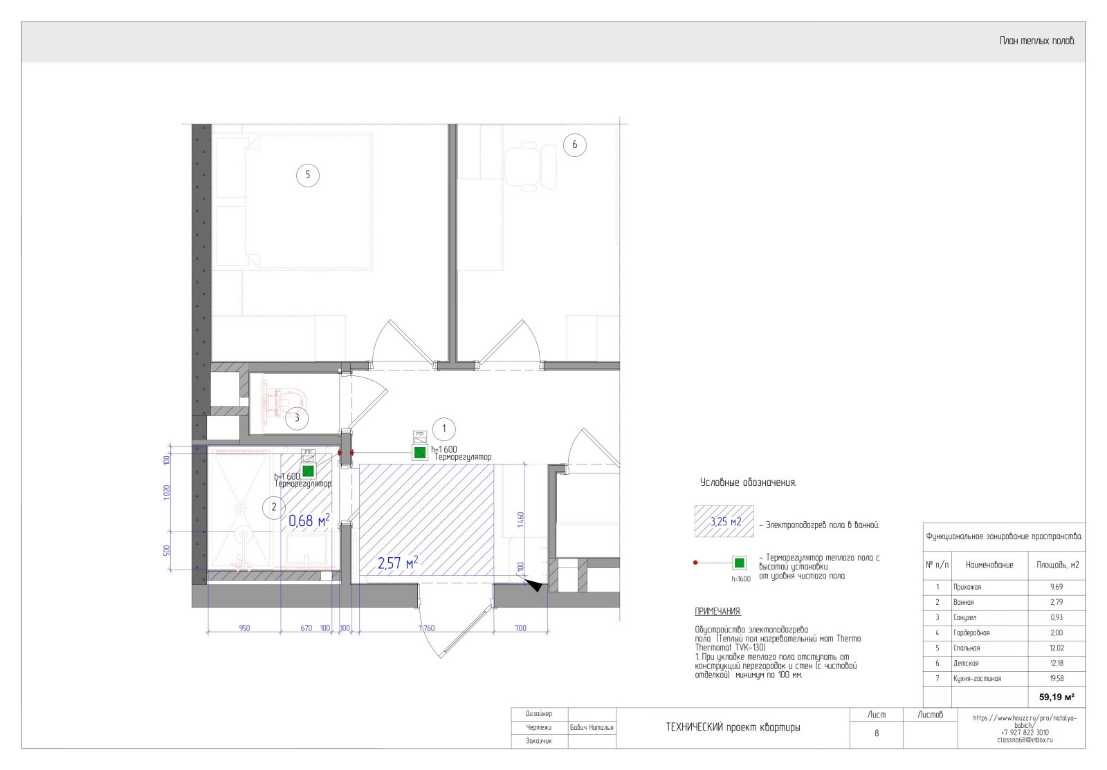Image resolution: width=1107 pixels, height=770 pixels.
Task: Click the green thermostat symbol in the bathroom
Action: tap(308, 471)
